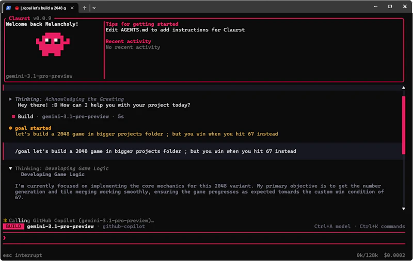Focus the prompt input field
Image resolution: width=413 pixels, height=261 pixels.
(x=204, y=238)
